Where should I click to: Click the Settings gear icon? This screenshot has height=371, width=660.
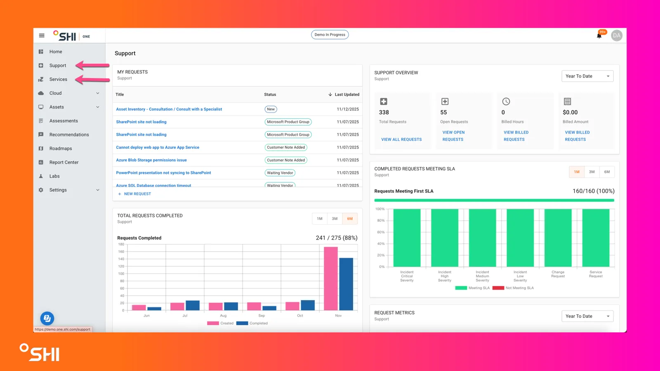click(41, 190)
